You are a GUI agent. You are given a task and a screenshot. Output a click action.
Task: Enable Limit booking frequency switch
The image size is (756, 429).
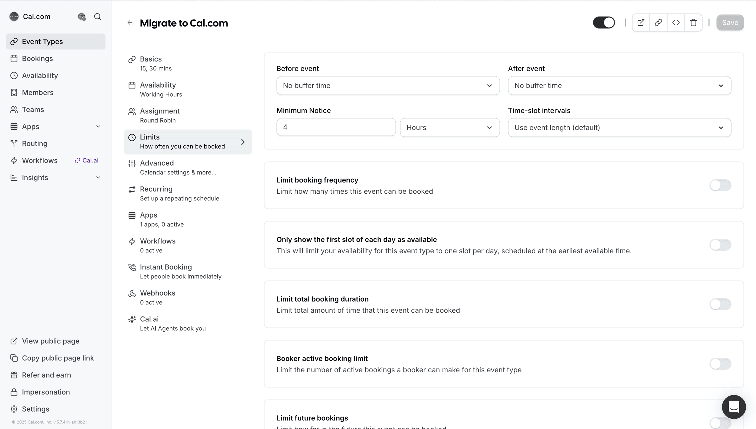pos(720,185)
